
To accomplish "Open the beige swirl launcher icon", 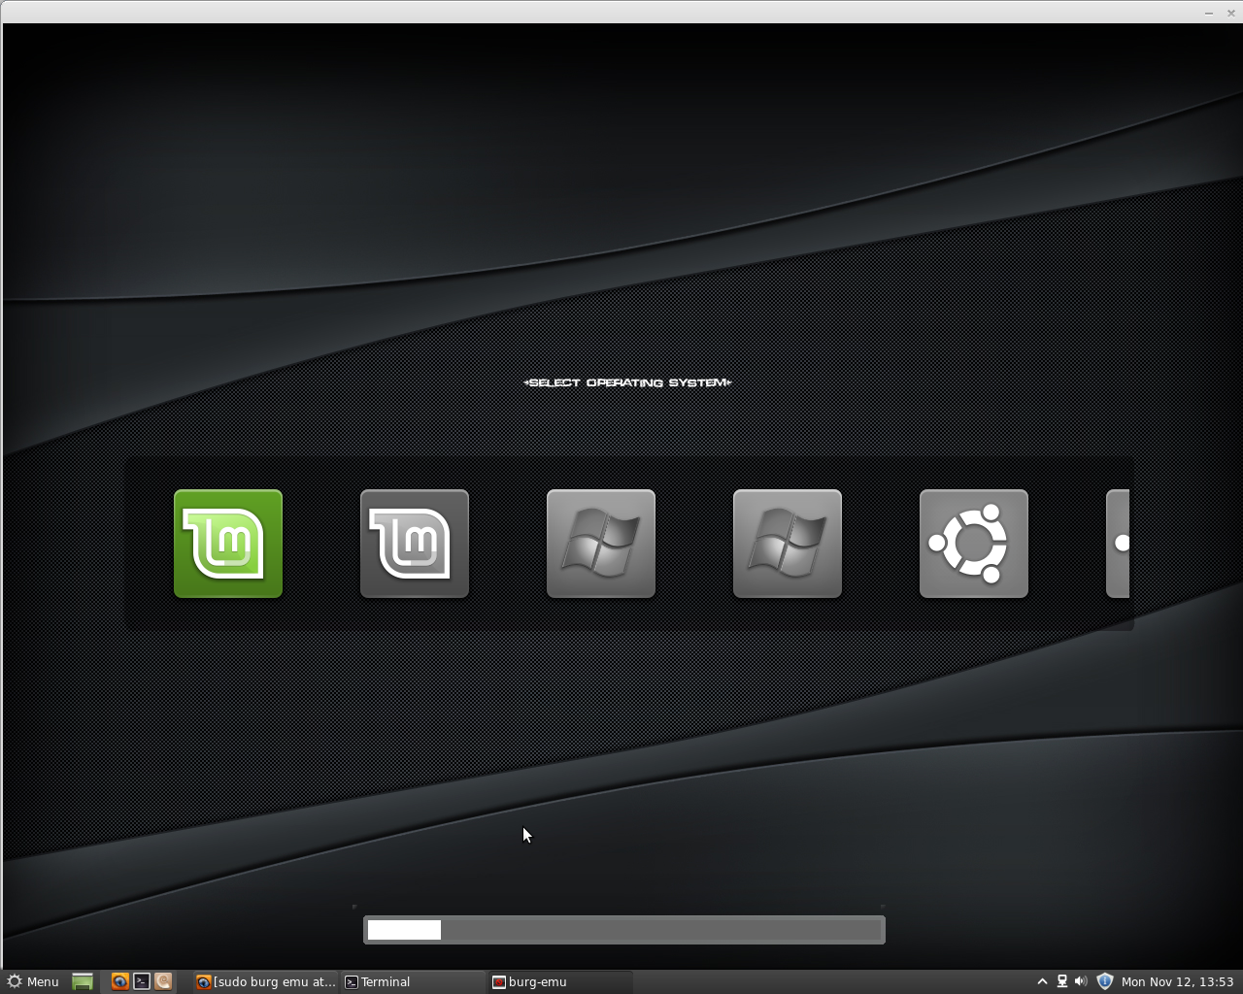I will [x=163, y=981].
